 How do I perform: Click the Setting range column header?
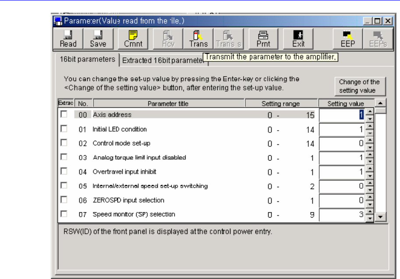pos(281,103)
